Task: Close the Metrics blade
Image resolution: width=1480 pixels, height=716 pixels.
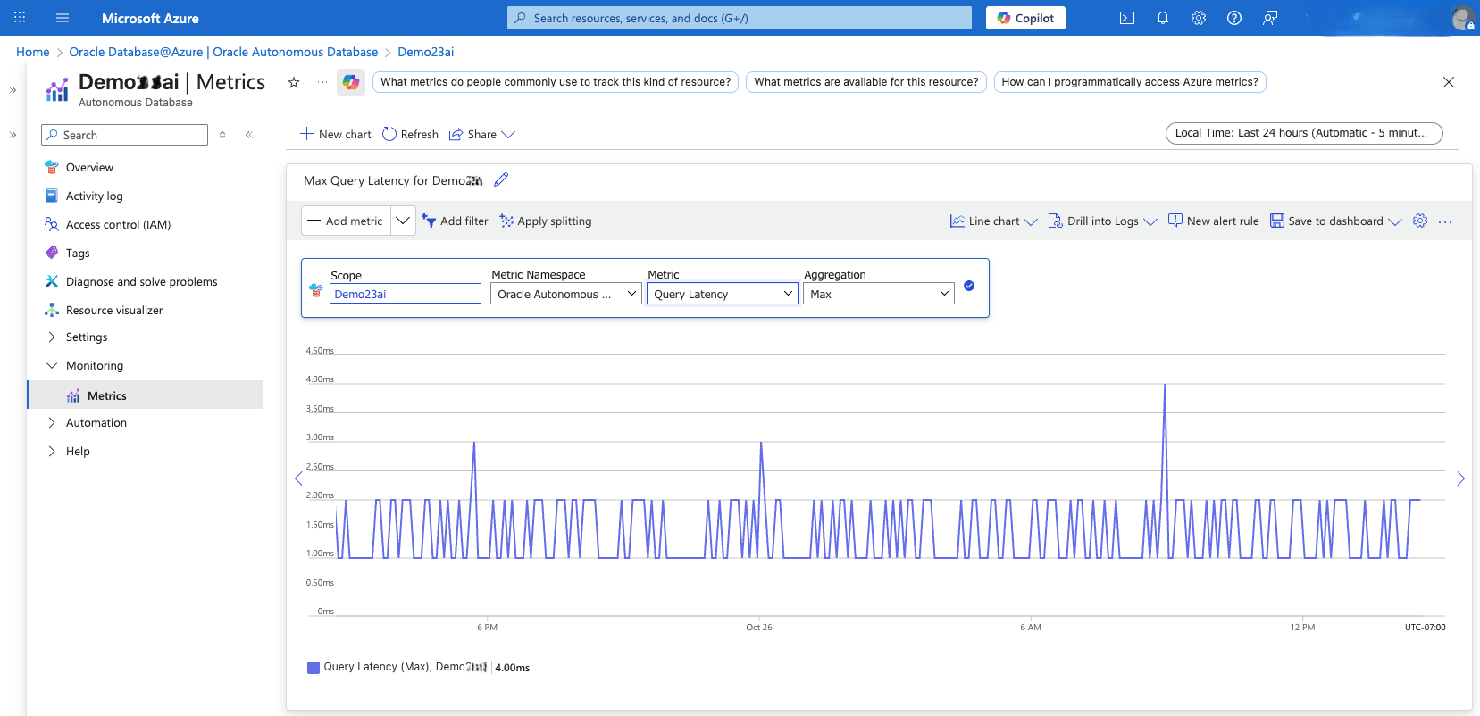Action: pyautogui.click(x=1449, y=82)
